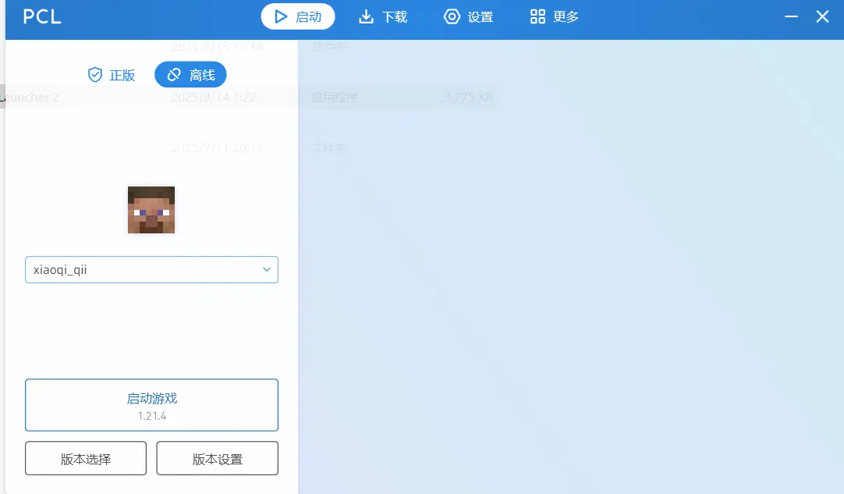The image size is (844, 494).
Task: Click the play triangle icon in 启动 tab
Action: 281,16
